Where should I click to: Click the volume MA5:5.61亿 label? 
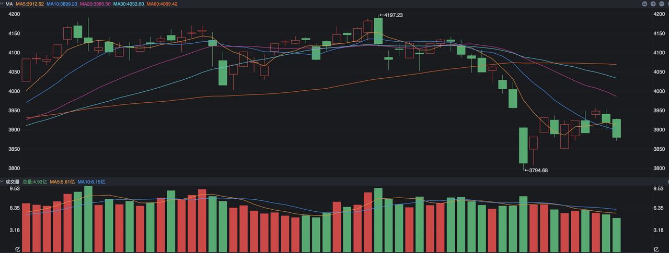[62, 182]
